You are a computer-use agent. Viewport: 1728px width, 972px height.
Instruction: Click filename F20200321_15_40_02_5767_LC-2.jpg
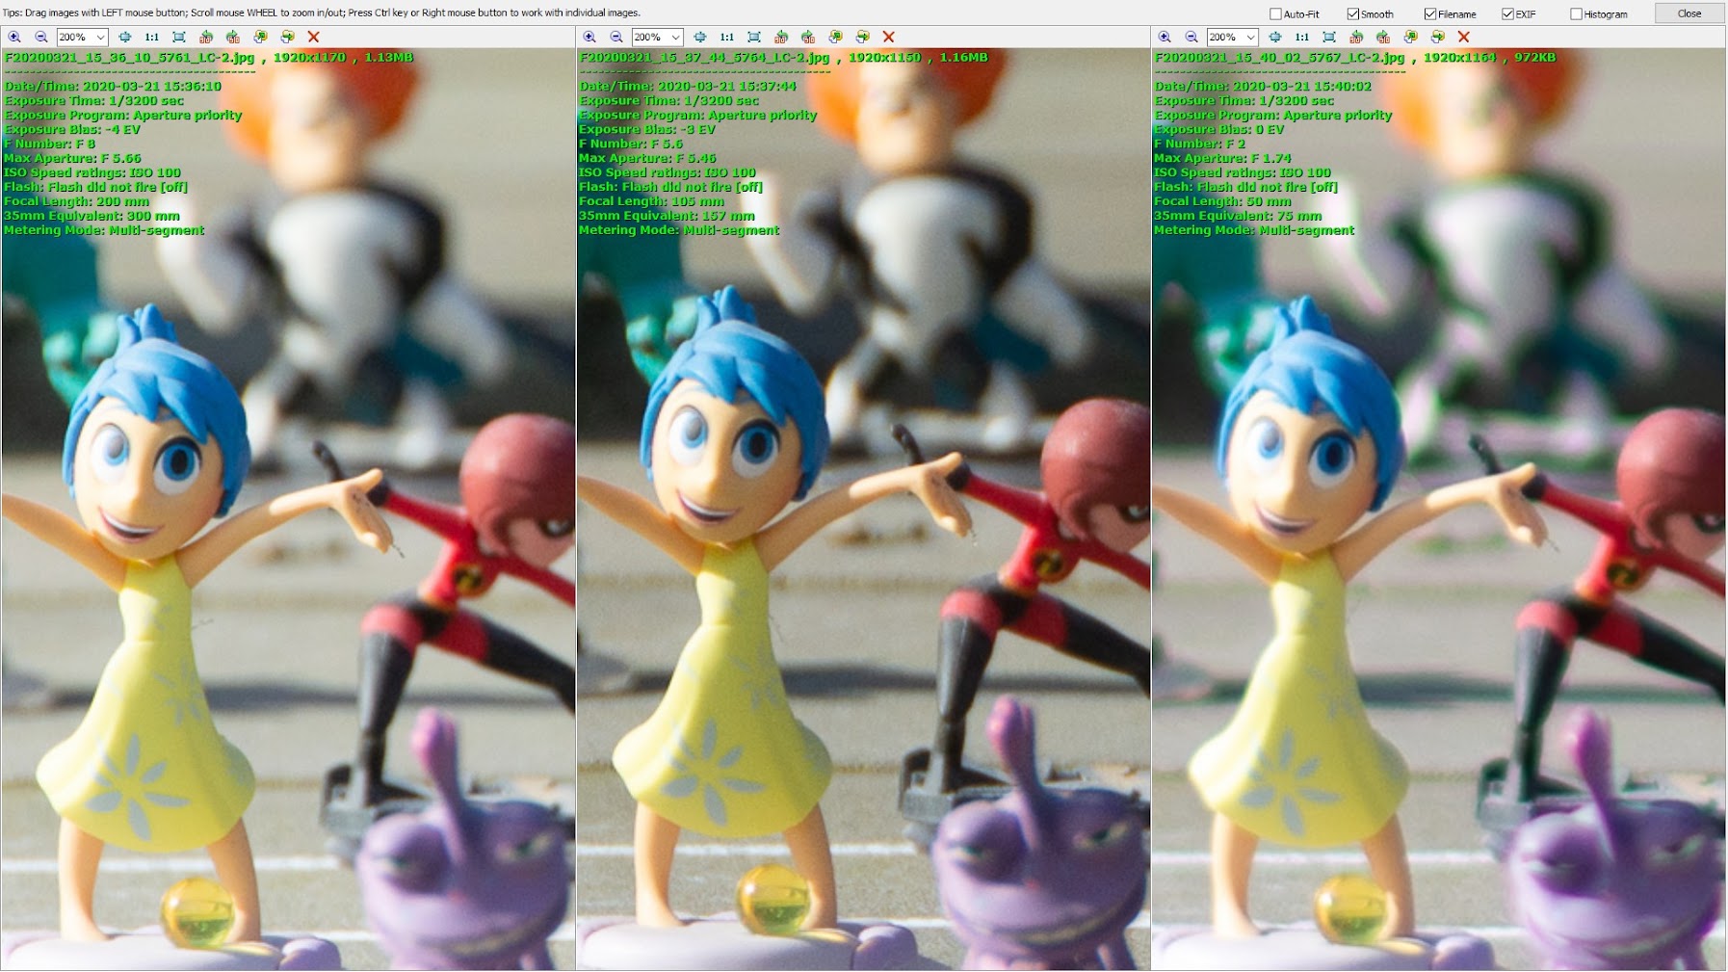tap(1279, 58)
